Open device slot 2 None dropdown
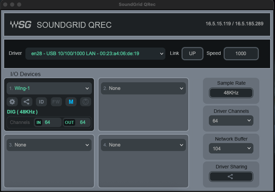 coord(143,88)
